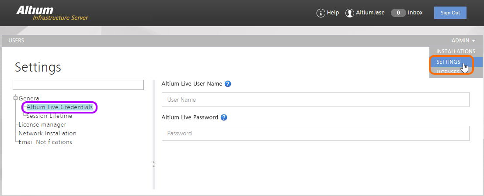
Task: Select License manager in the tree
Action: 42,125
